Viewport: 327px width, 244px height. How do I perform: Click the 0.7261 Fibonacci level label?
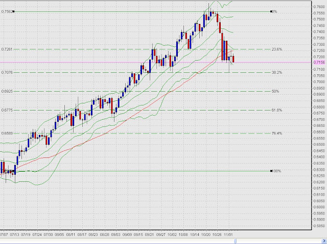[7, 49]
